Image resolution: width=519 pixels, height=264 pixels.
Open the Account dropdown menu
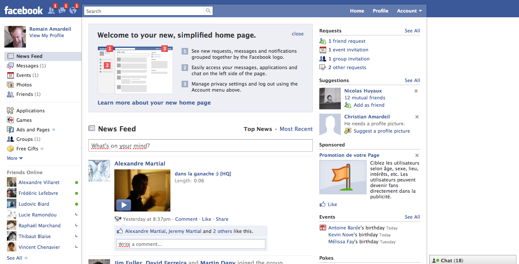pos(409,11)
